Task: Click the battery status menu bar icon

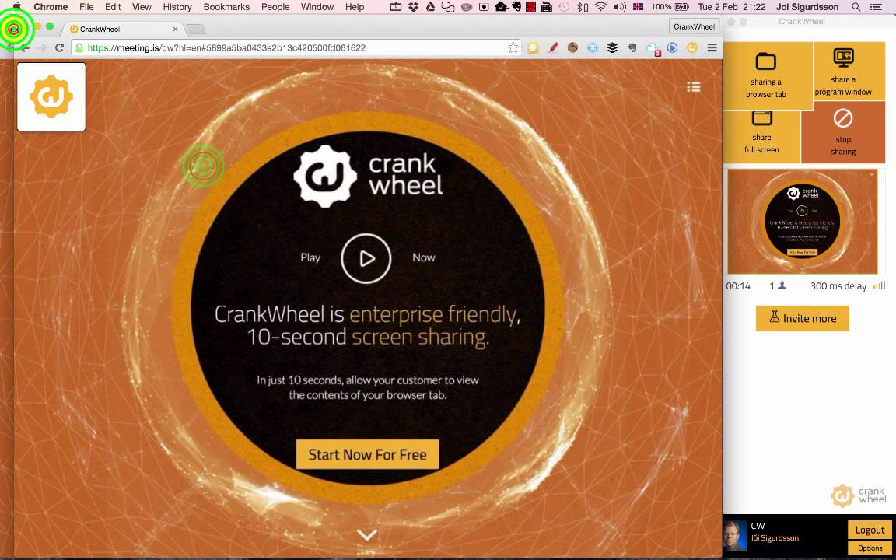Action: 670,7
